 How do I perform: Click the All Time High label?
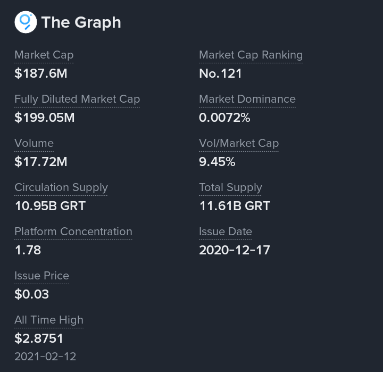49,320
